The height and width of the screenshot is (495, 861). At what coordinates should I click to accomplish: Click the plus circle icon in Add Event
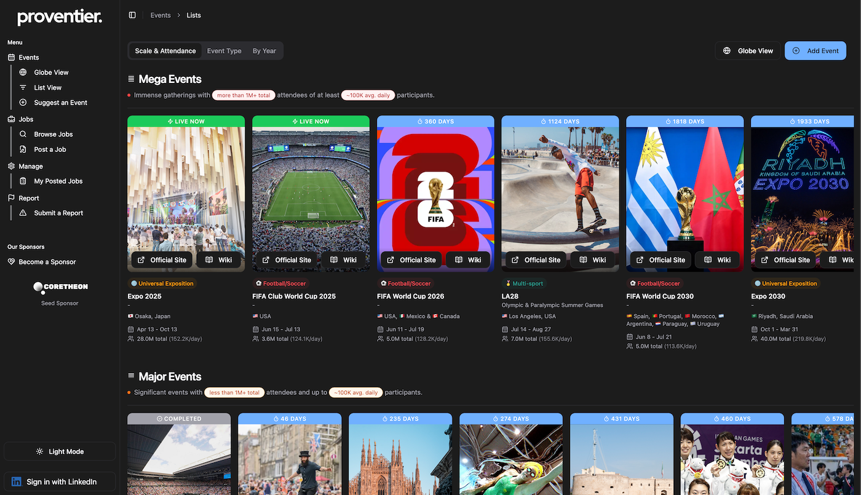coord(796,51)
